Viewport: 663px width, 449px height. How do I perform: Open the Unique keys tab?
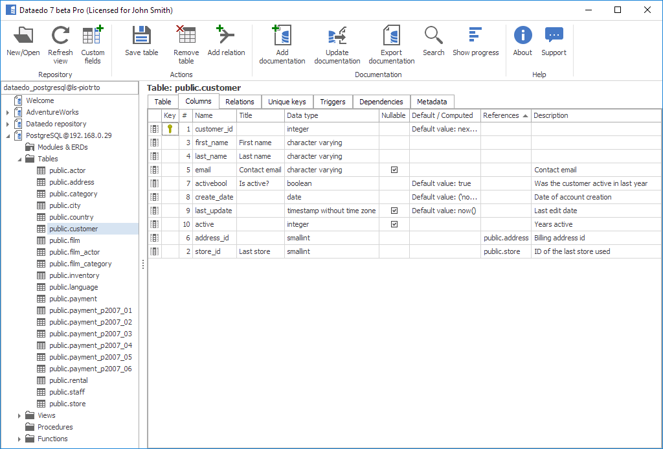[x=287, y=102]
